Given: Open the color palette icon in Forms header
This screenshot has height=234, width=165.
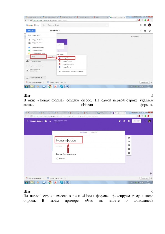Looking at the screenshot, I should tap(120, 121).
